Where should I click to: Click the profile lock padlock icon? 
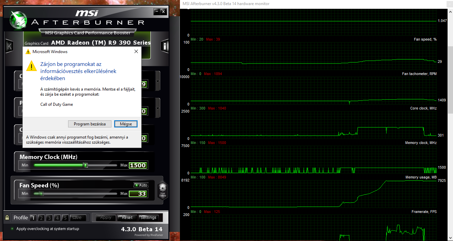point(7,217)
